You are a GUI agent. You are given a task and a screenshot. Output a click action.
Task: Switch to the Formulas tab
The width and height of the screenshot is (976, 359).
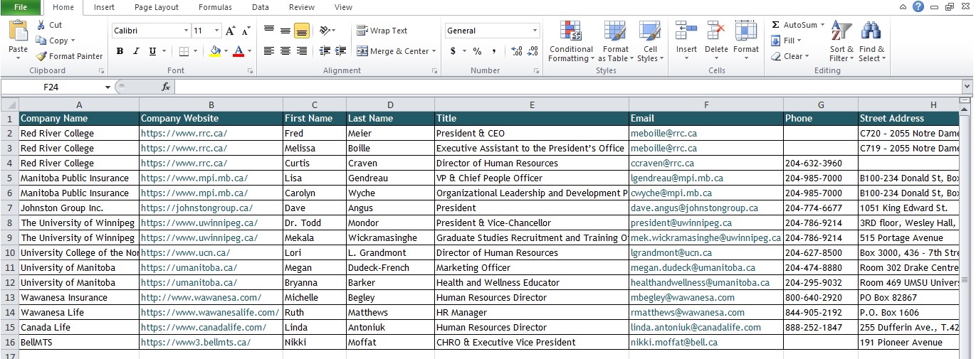coord(216,7)
